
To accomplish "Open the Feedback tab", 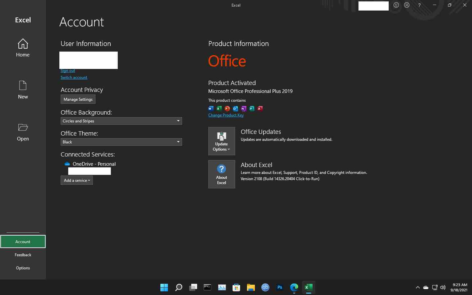I will click(x=23, y=255).
